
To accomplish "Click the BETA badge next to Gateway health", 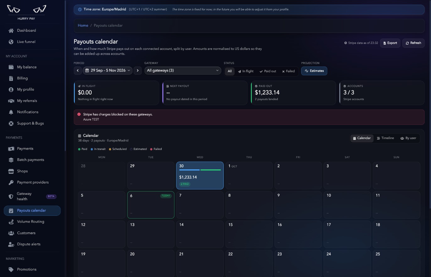I will 51,197.
